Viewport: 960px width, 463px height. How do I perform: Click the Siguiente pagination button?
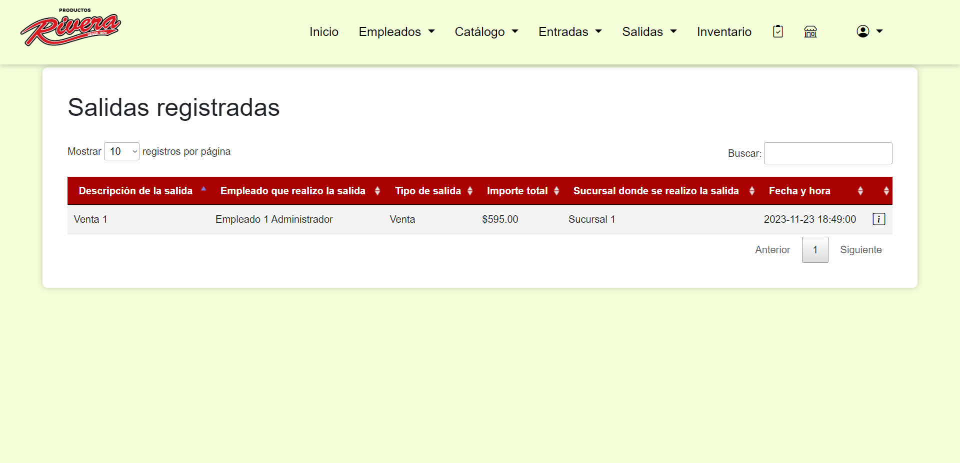(x=860, y=250)
